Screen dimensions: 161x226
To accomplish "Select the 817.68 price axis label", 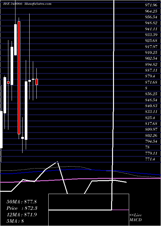I will pyautogui.click(x=151, y=124).
